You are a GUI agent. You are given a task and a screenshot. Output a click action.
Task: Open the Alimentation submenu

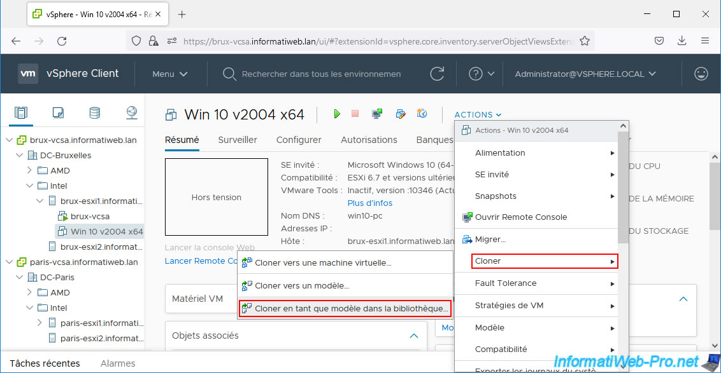tap(537, 153)
